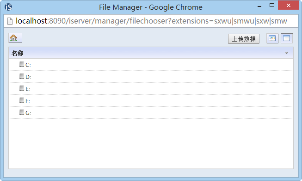Open the E: drive label
Screen dimensions: 302x181
click(28, 89)
